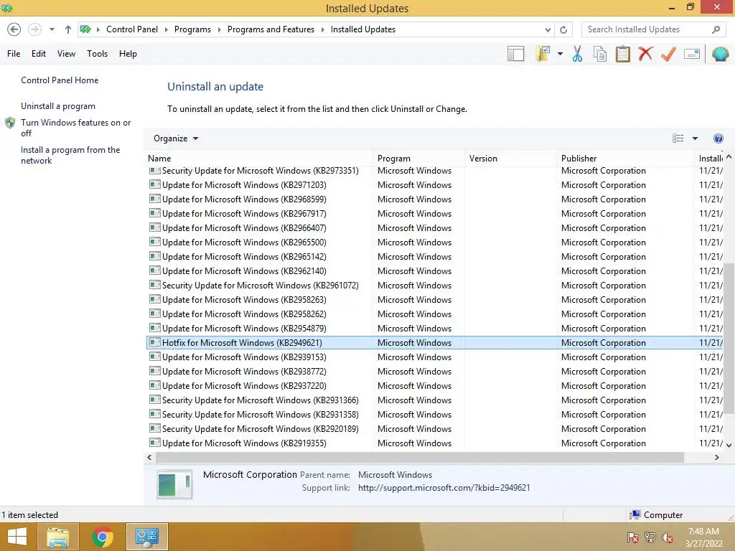This screenshot has height=551, width=735.
Task: Open Control Panel Home link
Action: point(60,80)
